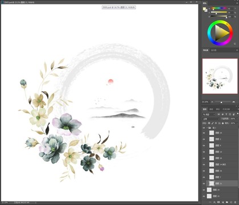Collapse the 组 1 layer group arrow
The height and width of the screenshot is (205, 239).
207,128
